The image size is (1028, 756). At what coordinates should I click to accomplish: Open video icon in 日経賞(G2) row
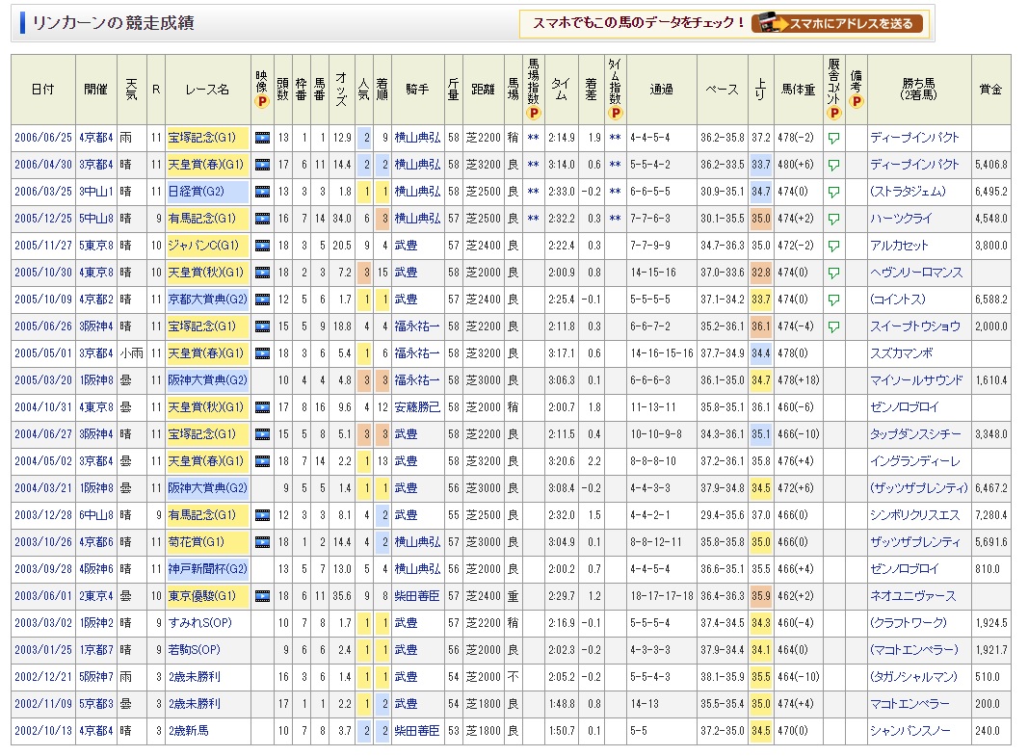[x=262, y=192]
